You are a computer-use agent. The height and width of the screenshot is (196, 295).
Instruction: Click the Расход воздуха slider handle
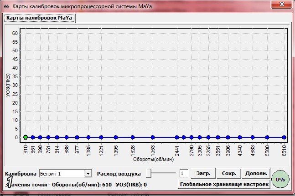tap(149, 173)
